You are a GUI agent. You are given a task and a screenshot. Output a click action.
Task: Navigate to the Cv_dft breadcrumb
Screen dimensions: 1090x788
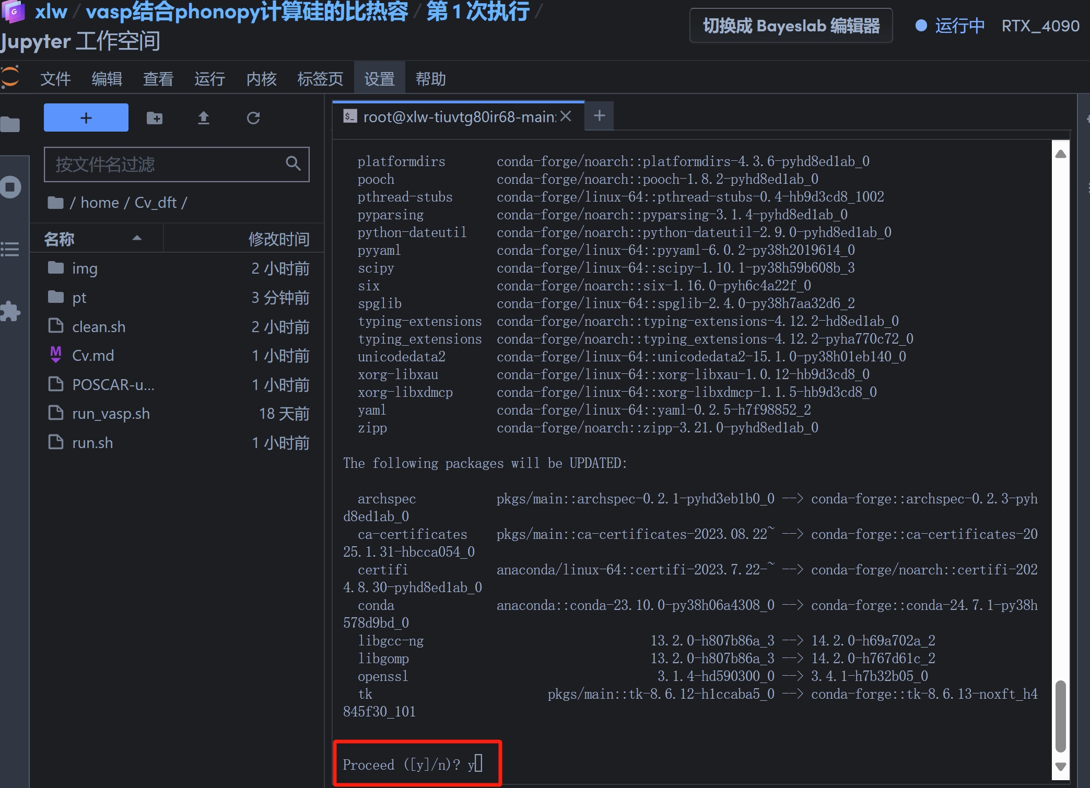point(156,203)
